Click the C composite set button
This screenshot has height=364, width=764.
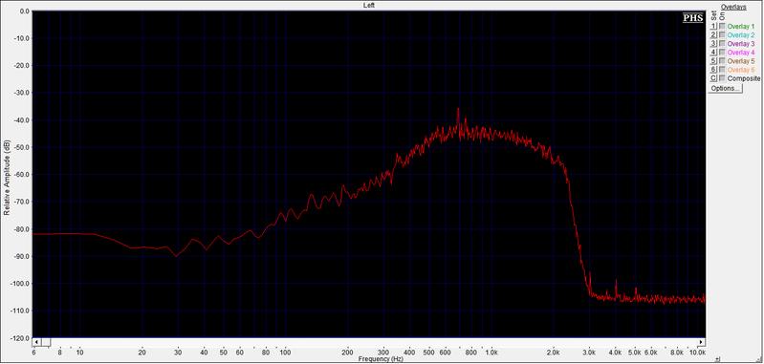[714, 78]
